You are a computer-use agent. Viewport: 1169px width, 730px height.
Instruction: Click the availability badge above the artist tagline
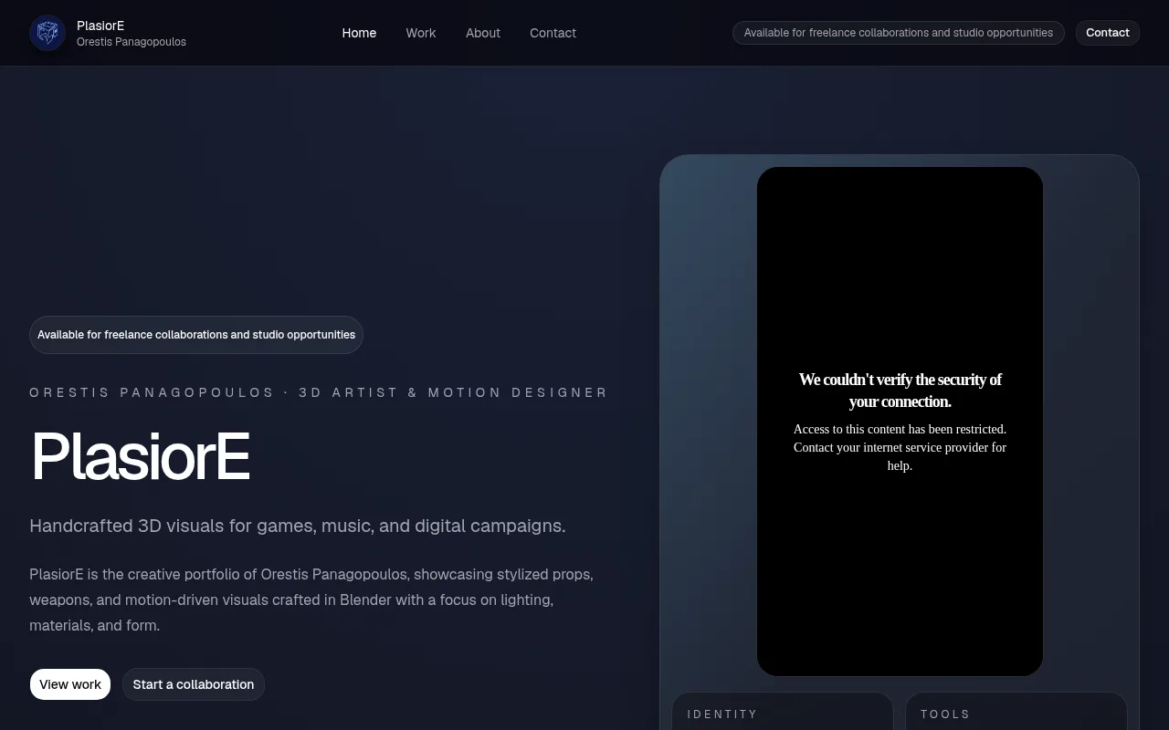point(196,335)
